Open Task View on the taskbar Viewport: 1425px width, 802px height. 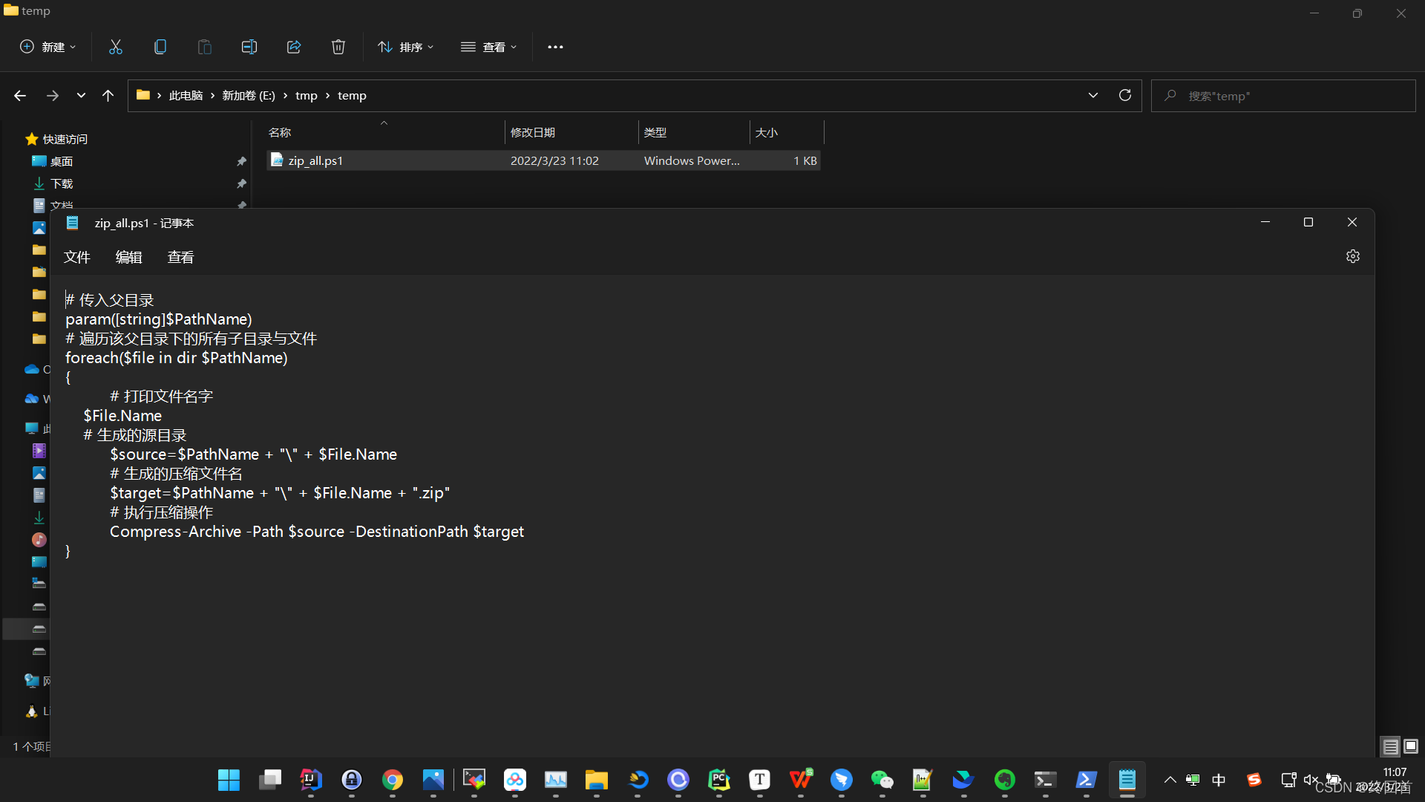(270, 780)
